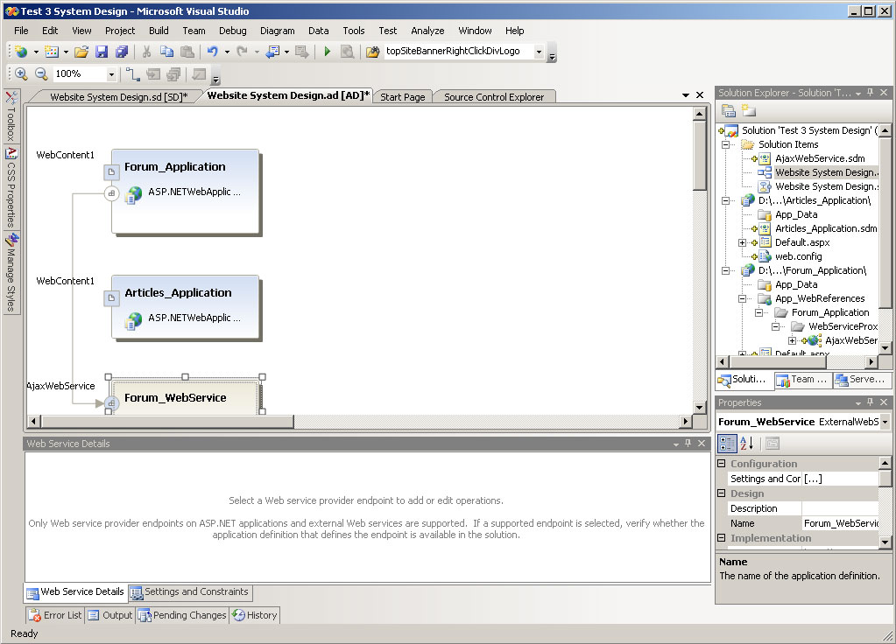Click the Paste clipboard icon
Screen dimensions: 896x644
(x=187, y=52)
